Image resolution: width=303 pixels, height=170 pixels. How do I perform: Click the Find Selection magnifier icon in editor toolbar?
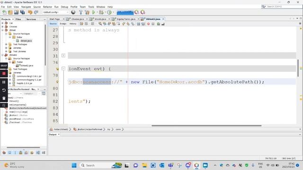coord(100,24)
